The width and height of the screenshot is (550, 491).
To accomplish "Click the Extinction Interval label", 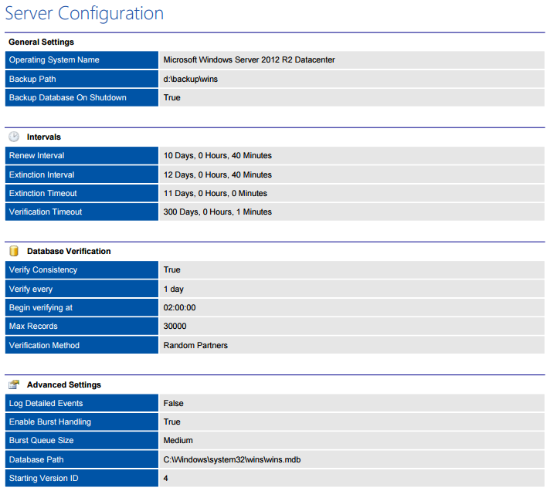I will (42, 175).
